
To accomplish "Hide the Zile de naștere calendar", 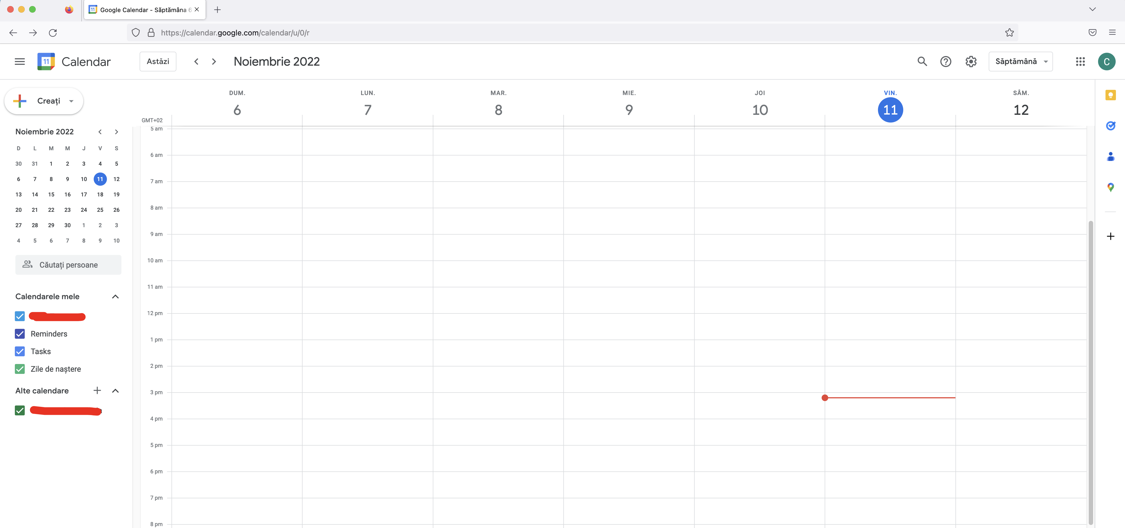I will pyautogui.click(x=20, y=369).
